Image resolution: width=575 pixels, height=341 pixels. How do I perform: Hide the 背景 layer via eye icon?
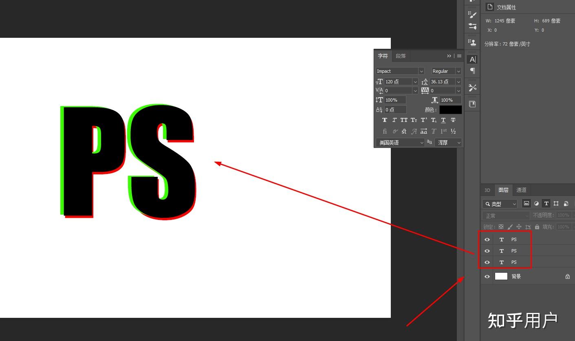(x=487, y=276)
